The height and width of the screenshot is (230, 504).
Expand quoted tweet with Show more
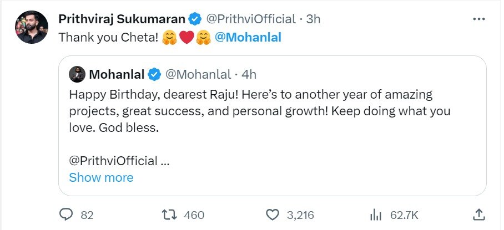click(101, 177)
